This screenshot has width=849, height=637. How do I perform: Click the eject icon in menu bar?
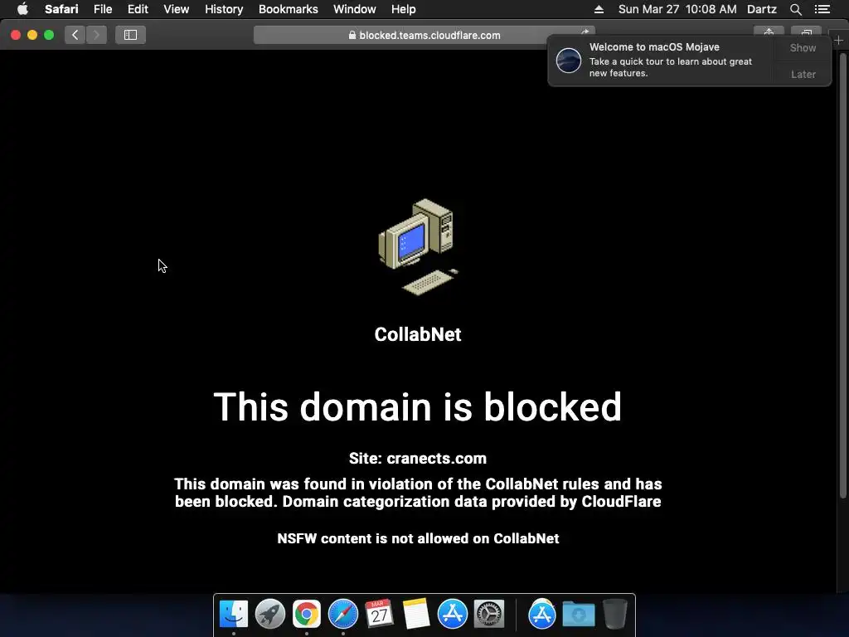(599, 9)
